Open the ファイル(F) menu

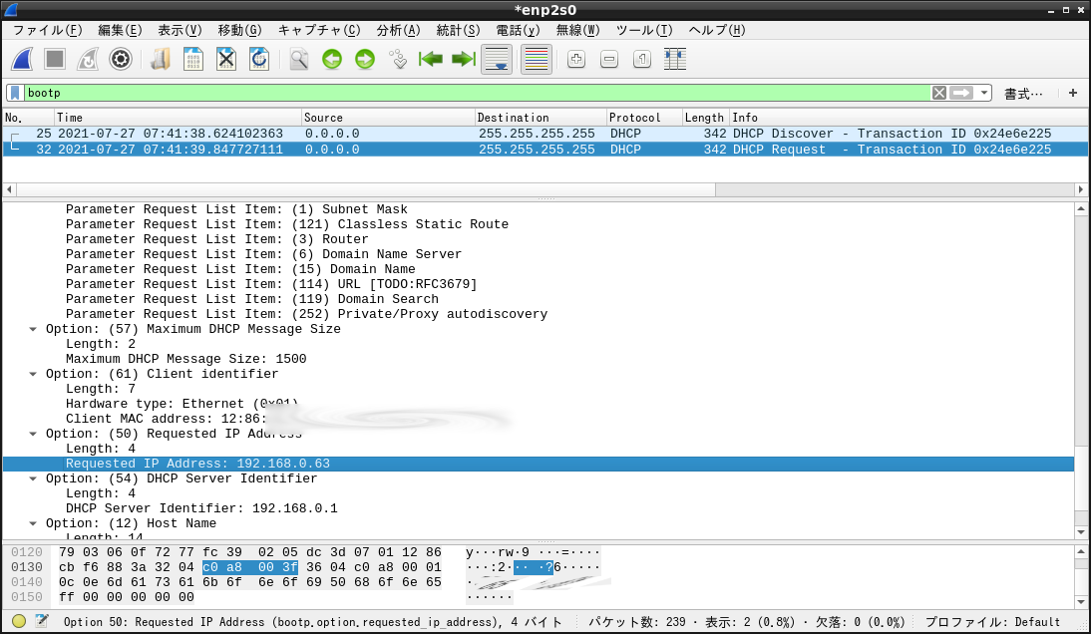pyautogui.click(x=47, y=30)
